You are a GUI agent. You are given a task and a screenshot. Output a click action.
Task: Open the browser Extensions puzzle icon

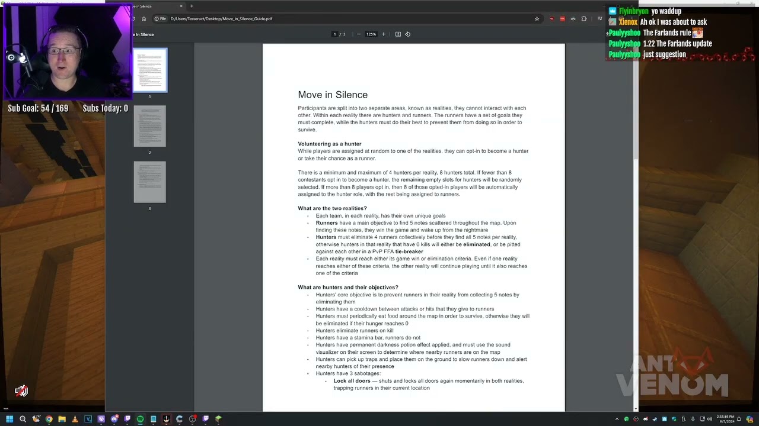(x=583, y=19)
